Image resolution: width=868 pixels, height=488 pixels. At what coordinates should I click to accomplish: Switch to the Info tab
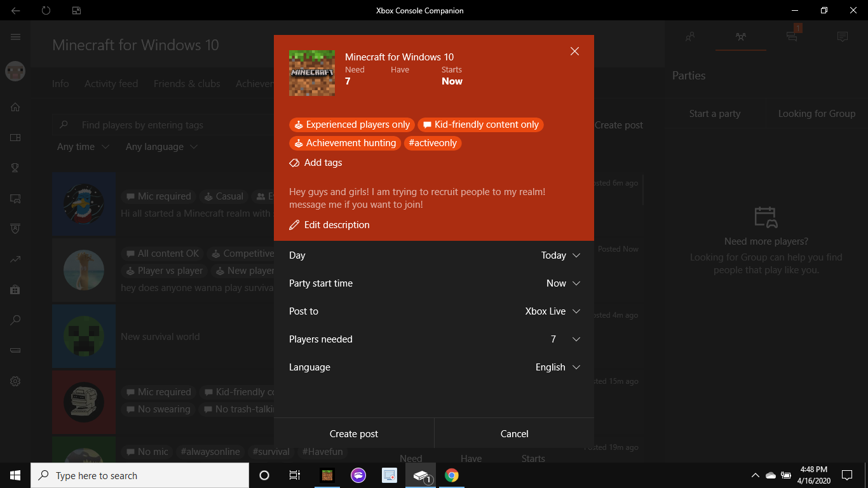coord(60,84)
